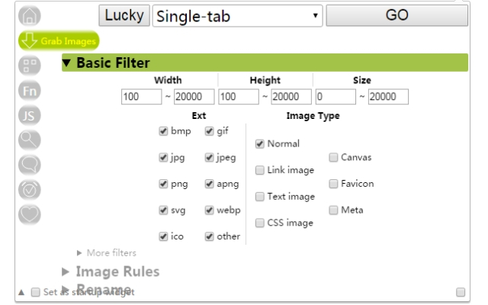The image size is (488, 305).
Task: Expand More filters
Action: 107,252
